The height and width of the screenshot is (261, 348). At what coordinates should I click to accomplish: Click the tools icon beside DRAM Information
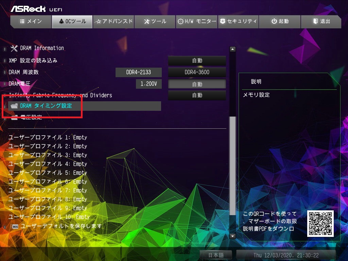click(14, 48)
